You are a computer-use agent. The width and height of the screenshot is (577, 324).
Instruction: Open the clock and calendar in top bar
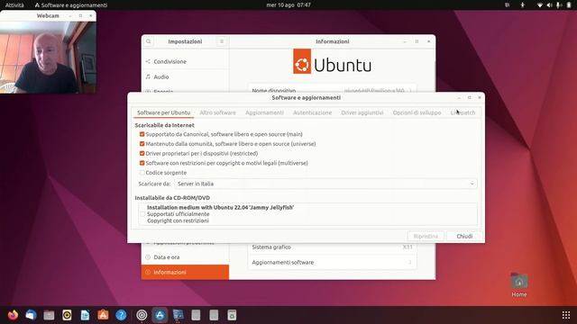pos(288,5)
